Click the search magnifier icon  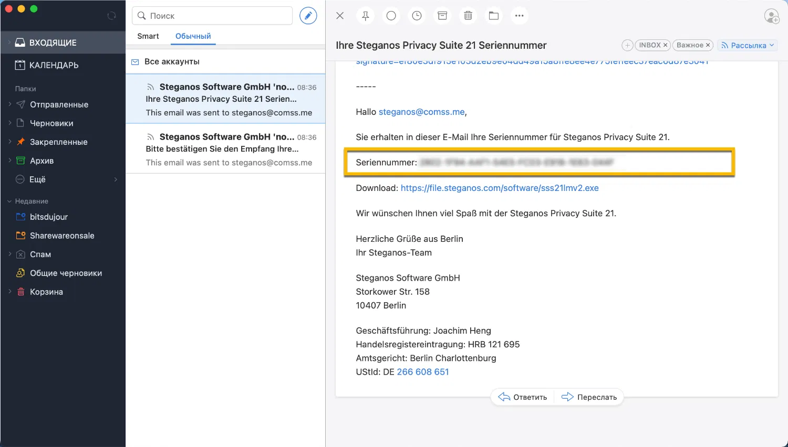coord(142,16)
